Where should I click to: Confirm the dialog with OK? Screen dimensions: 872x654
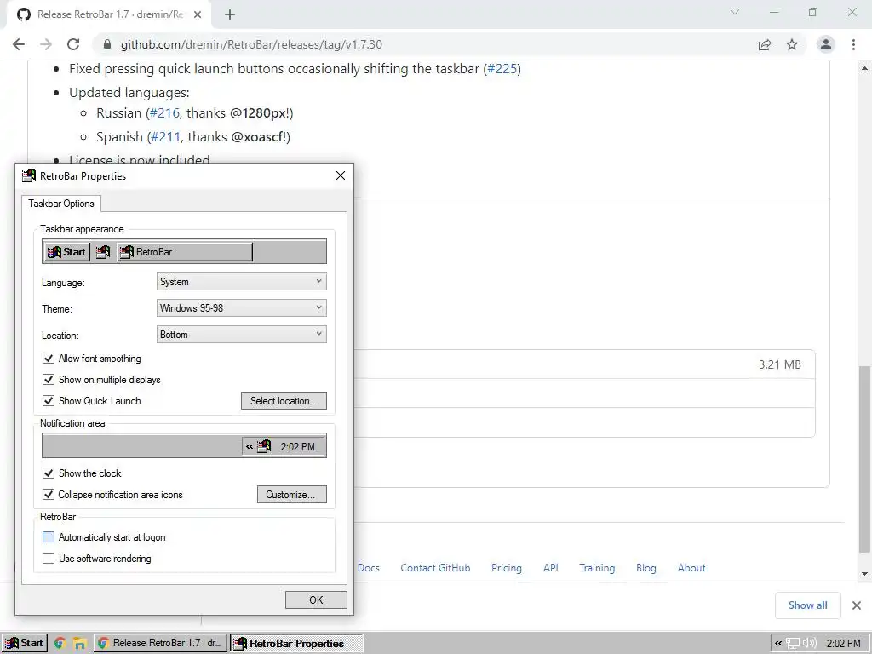click(316, 599)
